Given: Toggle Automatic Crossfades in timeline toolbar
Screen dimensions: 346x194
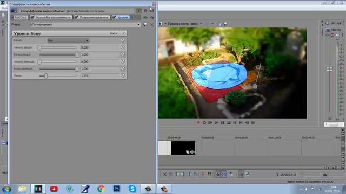Looking at the screenshot, I should [223, 174].
